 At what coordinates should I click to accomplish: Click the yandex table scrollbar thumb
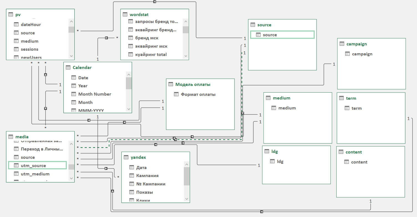pos(187,176)
